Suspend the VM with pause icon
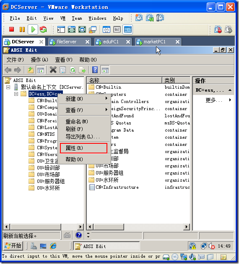This screenshot has height=264, width=239. click(22, 29)
